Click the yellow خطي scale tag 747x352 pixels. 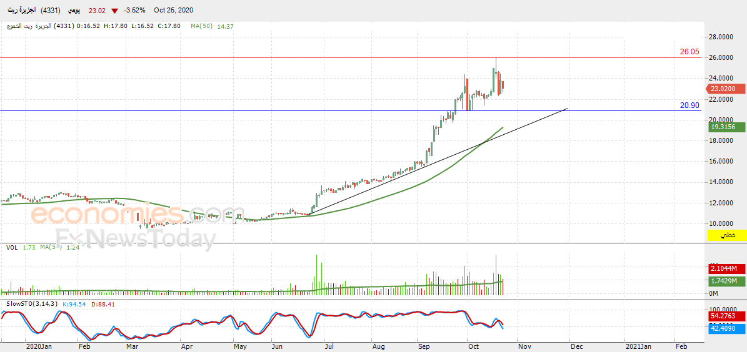point(726,235)
